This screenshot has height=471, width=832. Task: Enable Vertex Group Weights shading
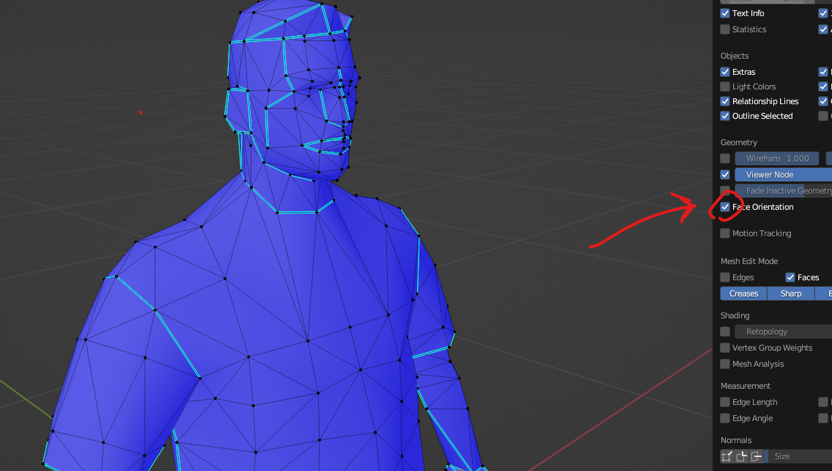click(x=725, y=348)
